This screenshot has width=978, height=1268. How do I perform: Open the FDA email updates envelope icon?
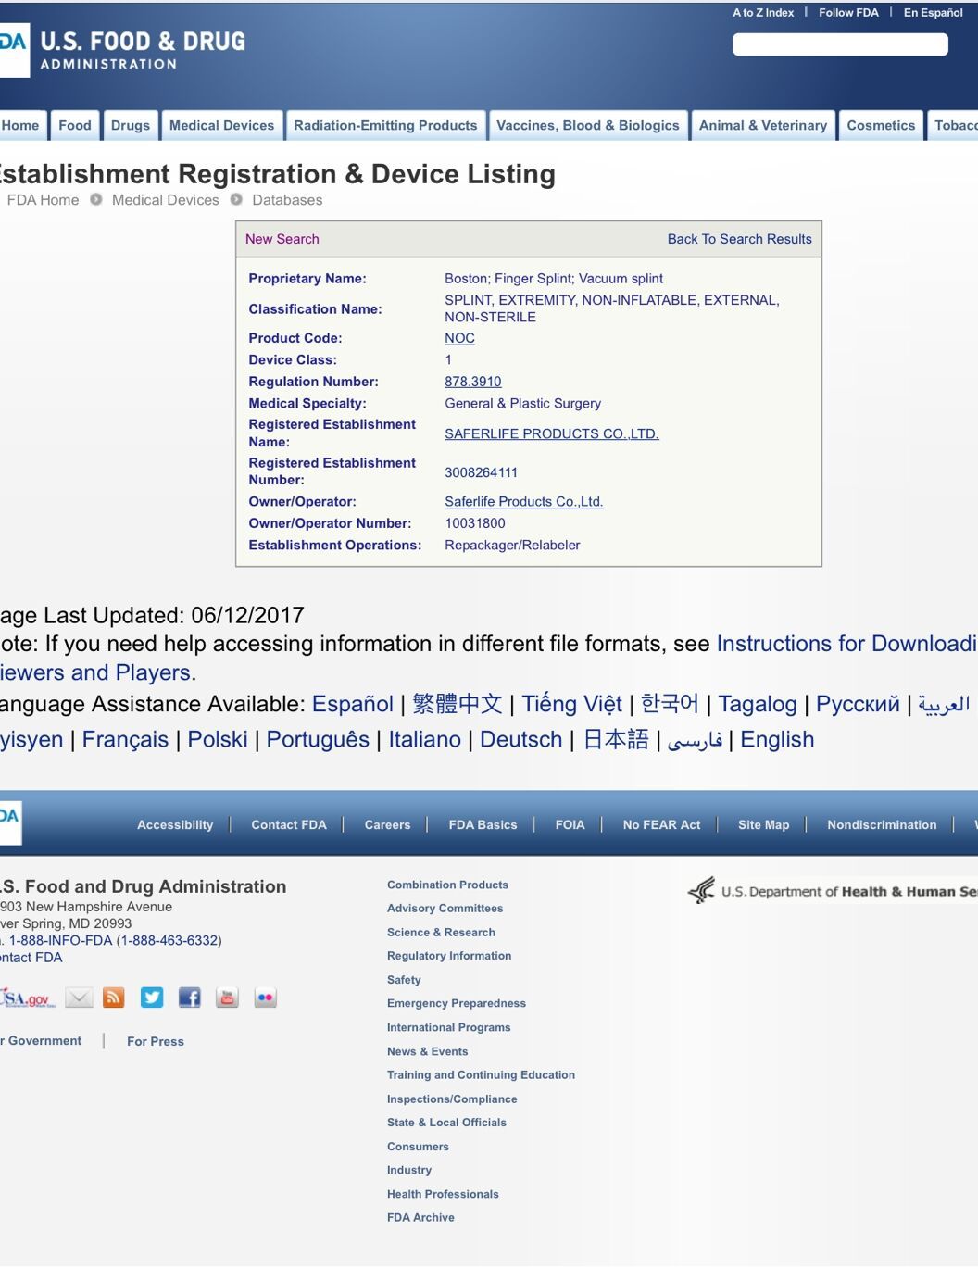point(79,998)
